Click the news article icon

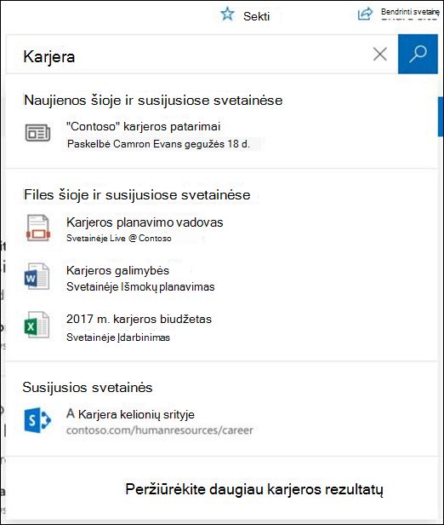pos(37,133)
